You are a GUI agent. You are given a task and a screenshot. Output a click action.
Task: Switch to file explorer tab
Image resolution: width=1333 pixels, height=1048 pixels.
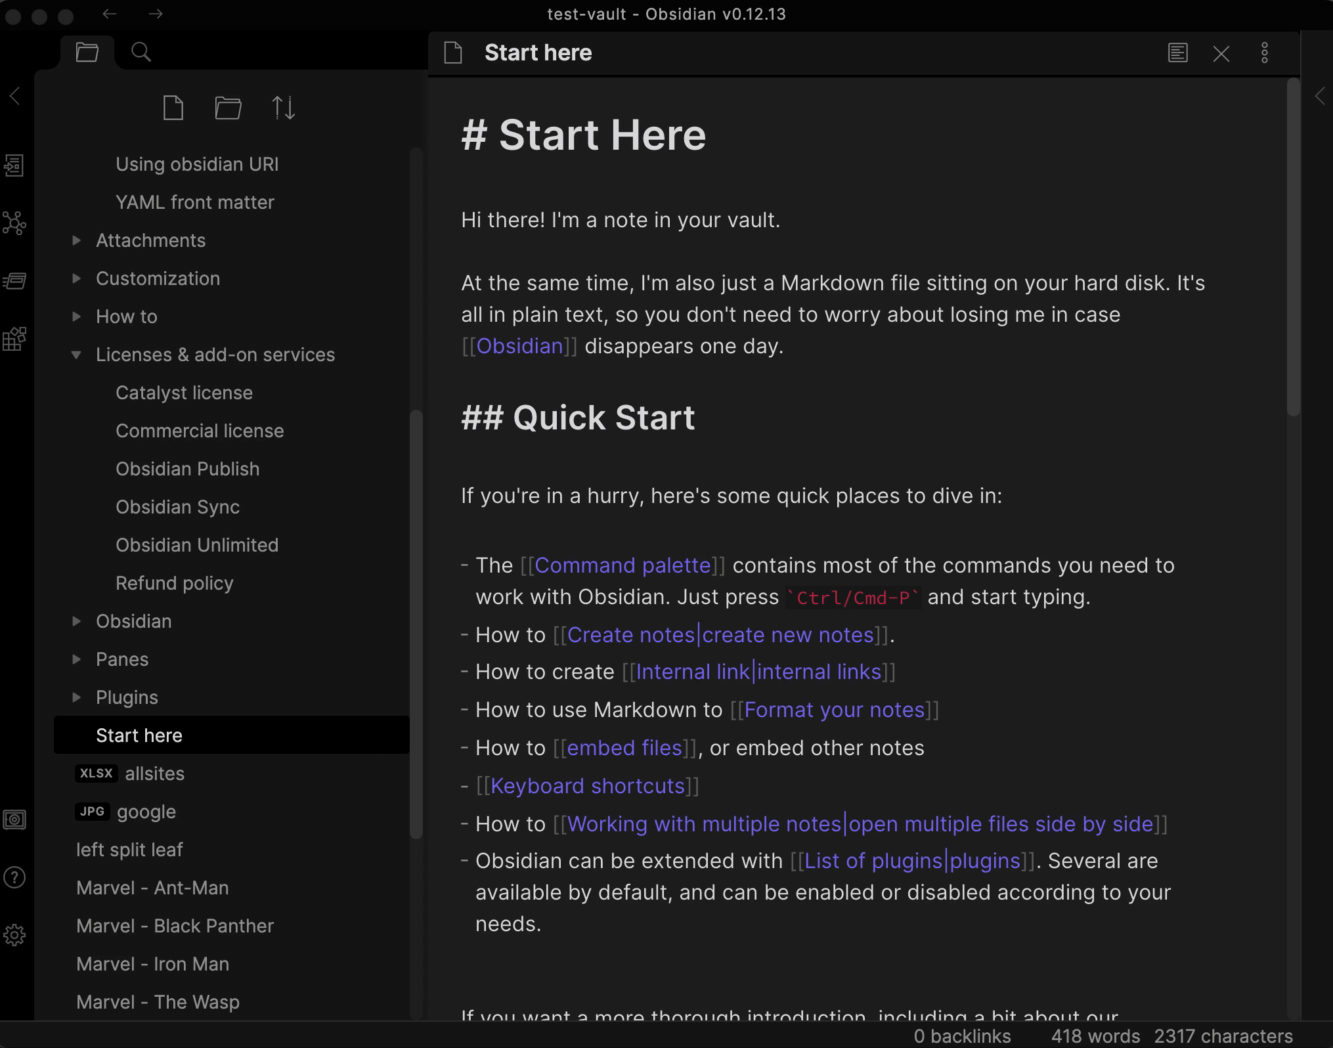(87, 52)
